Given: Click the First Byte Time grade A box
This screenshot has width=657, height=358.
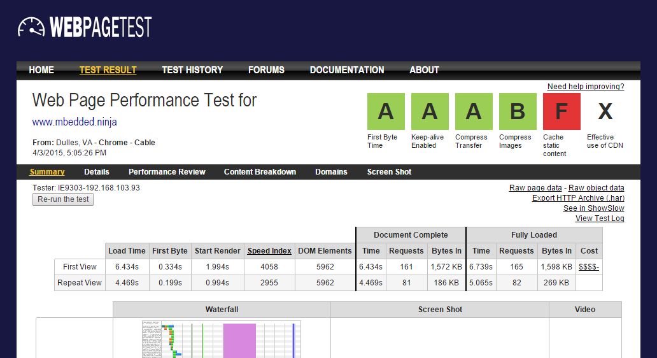Looking at the screenshot, I should point(386,111).
